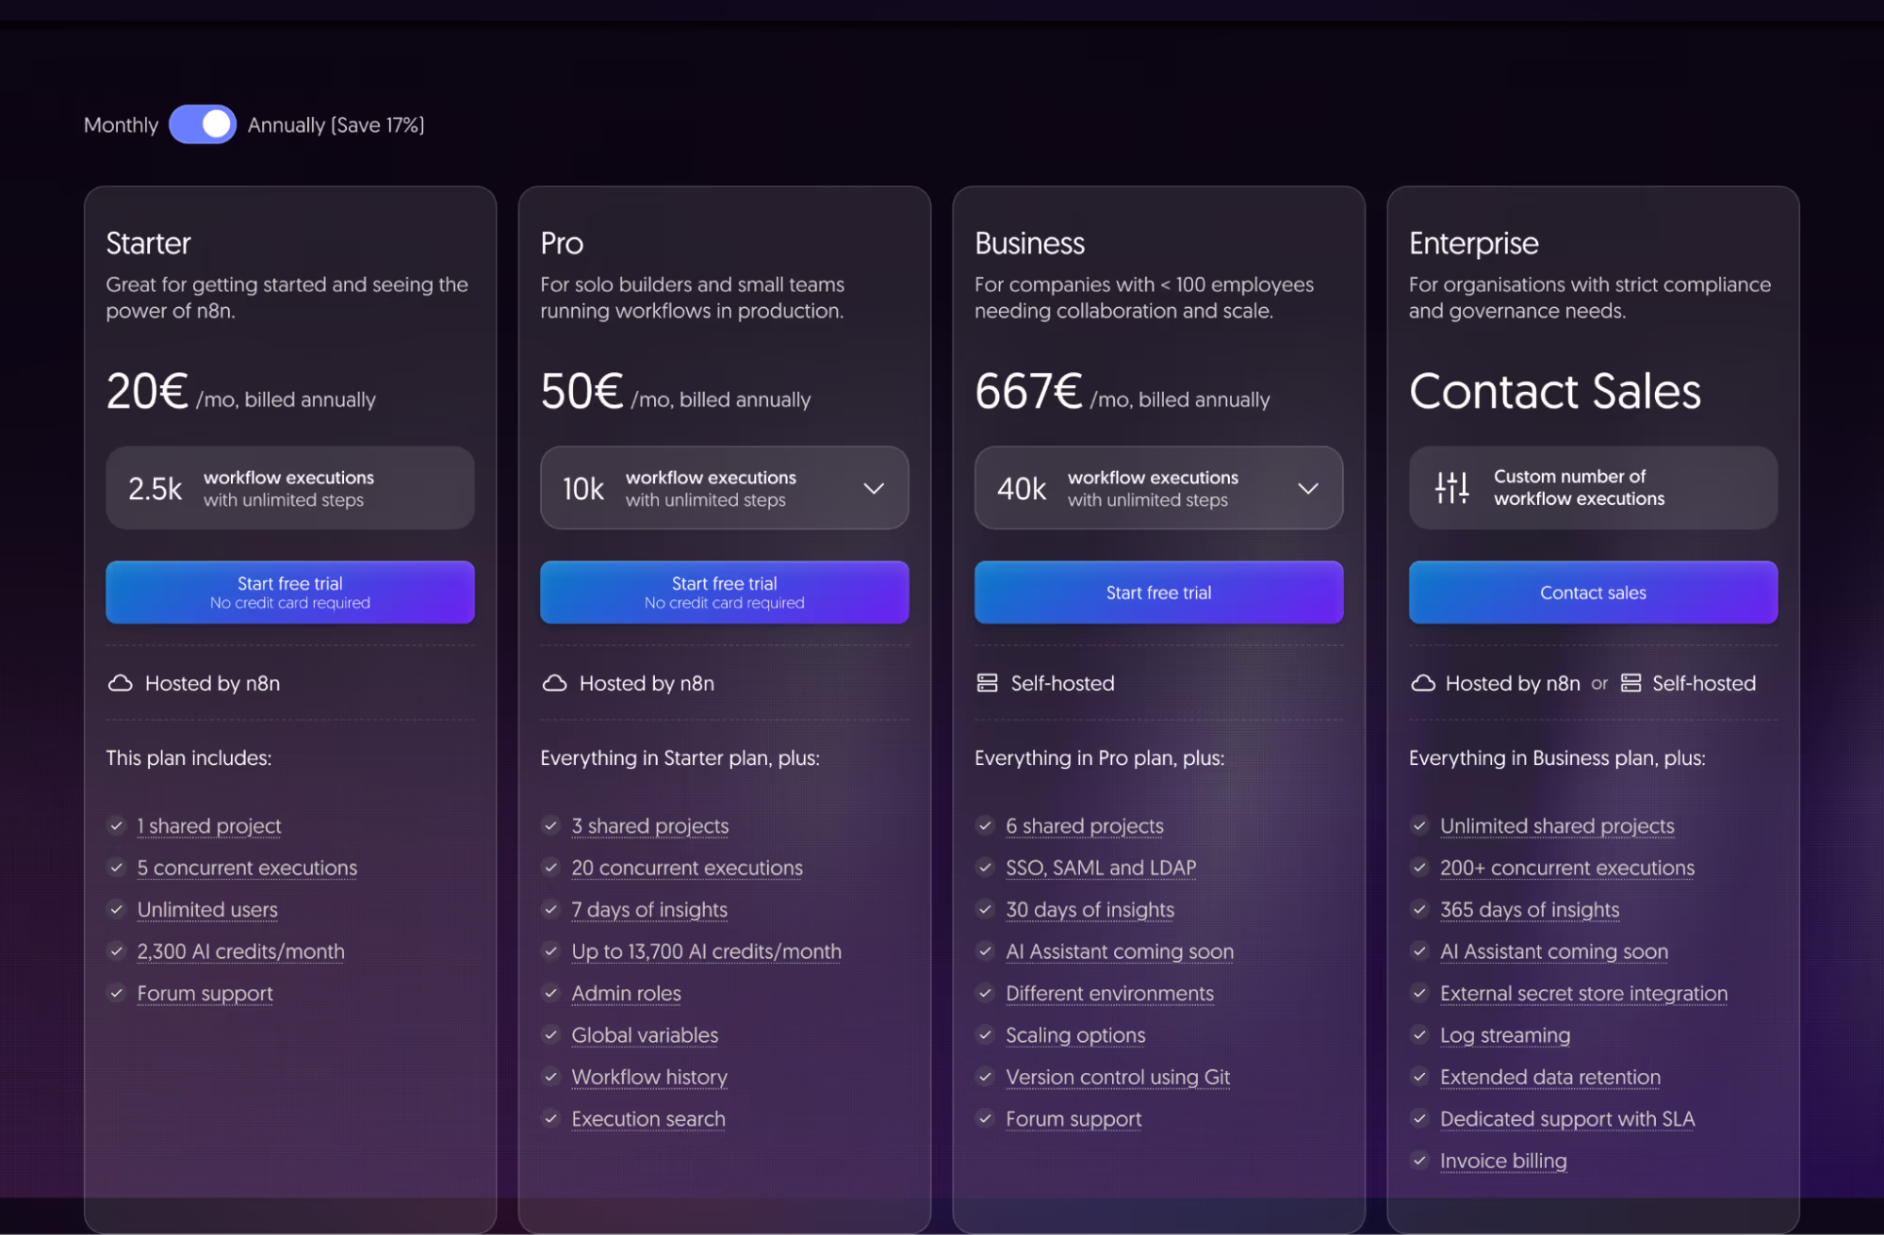
Task: Click the Pro plan Start free trial button
Action: 724,593
